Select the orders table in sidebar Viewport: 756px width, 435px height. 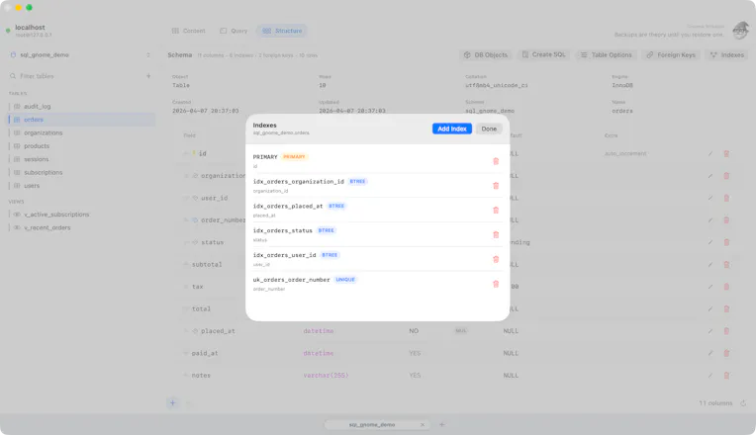pyautogui.click(x=80, y=120)
